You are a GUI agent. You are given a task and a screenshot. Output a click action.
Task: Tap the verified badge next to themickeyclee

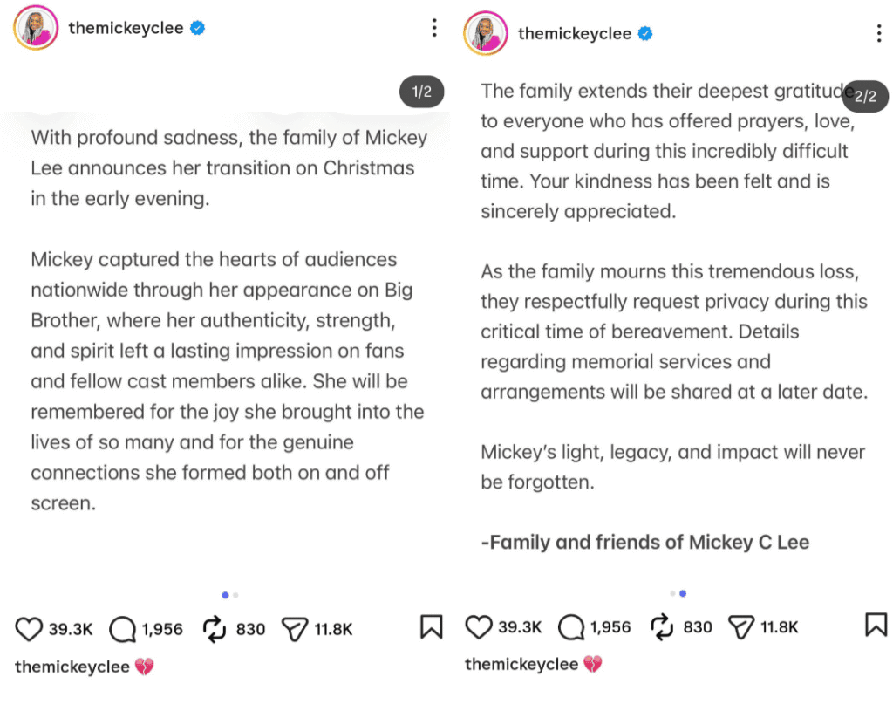click(x=197, y=27)
